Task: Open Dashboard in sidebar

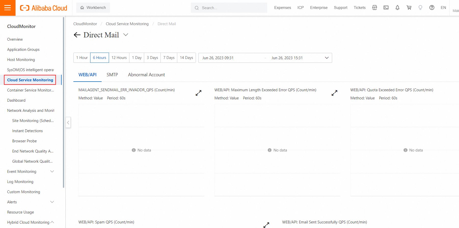Action: pos(16,100)
